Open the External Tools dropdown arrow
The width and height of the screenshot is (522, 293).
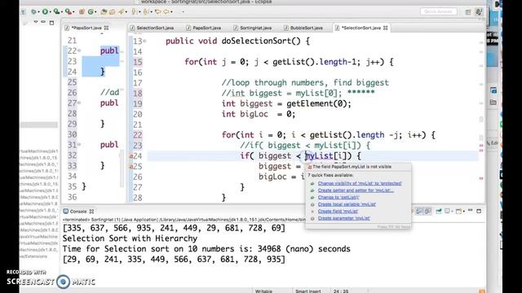click(x=73, y=12)
